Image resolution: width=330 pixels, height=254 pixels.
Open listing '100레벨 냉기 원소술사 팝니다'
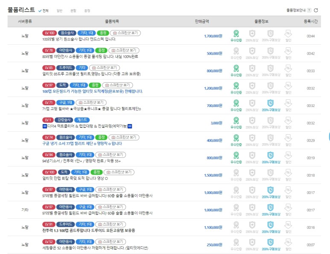tap(79, 39)
